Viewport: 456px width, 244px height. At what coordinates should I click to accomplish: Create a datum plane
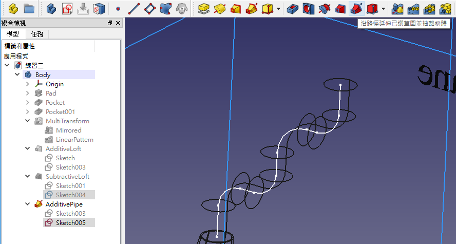pos(150,9)
